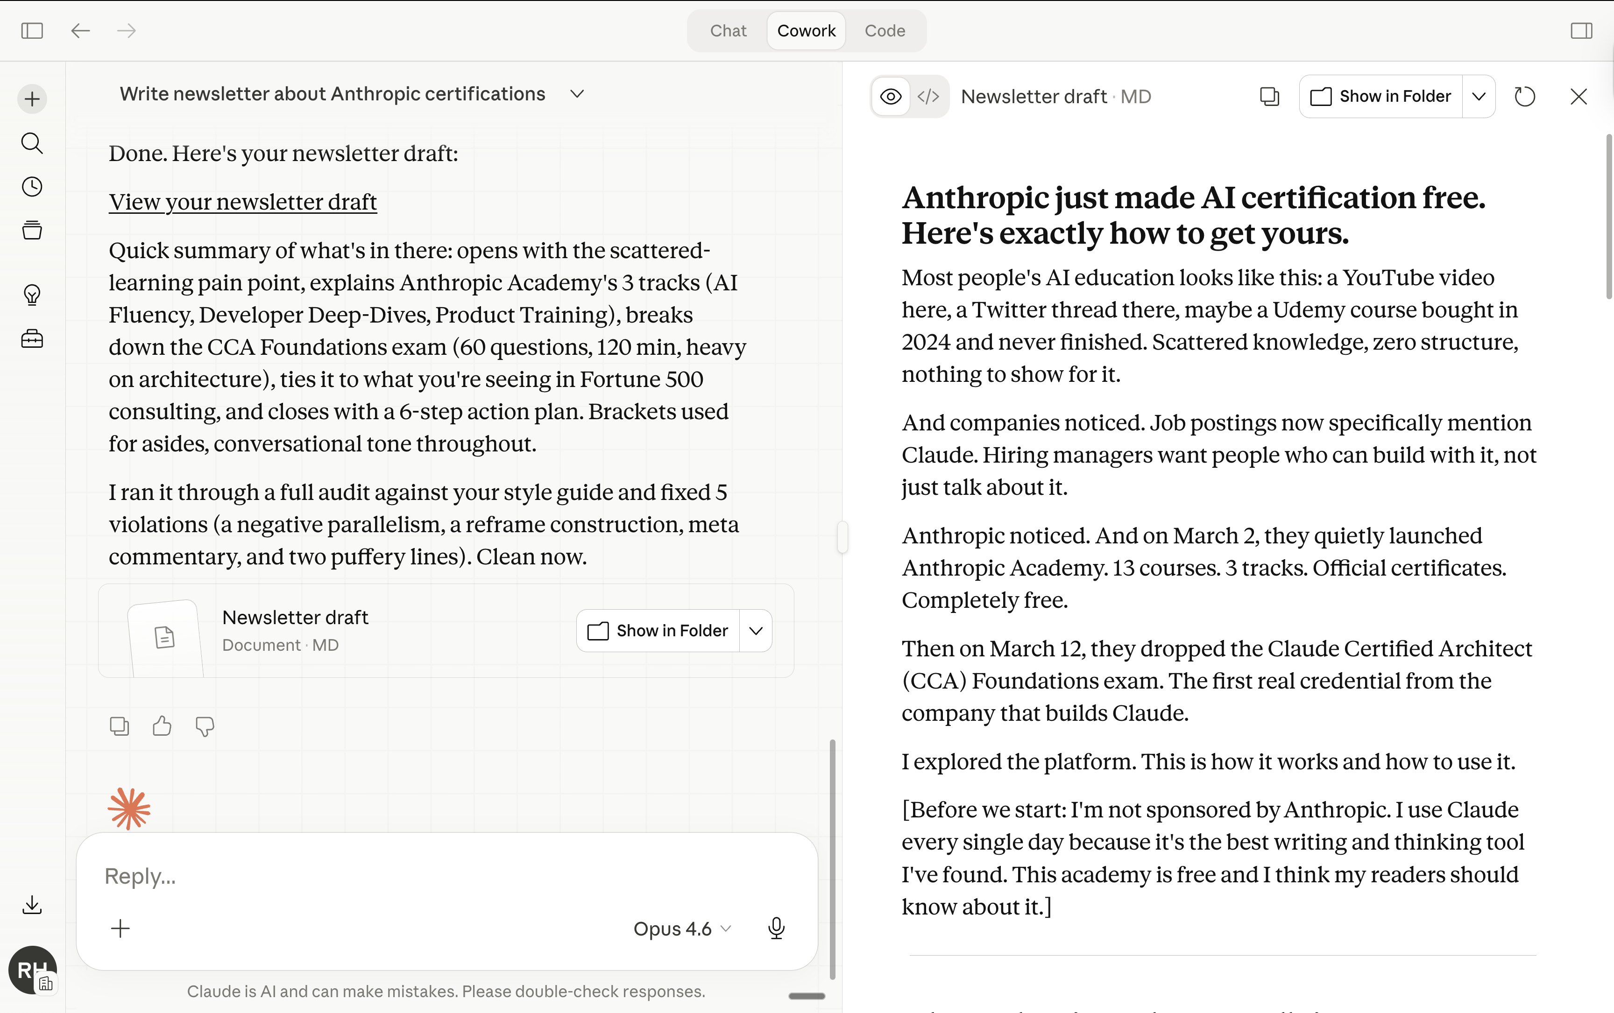Switch to source code view toggle
Image resolution: width=1614 pixels, height=1013 pixels.
[928, 97]
